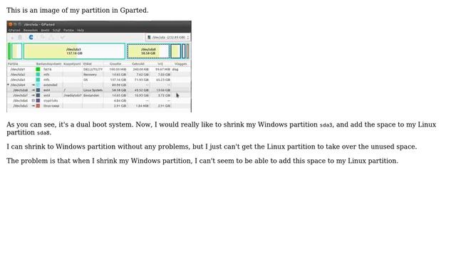Click the apply checkmark toolbar icon

[x=63, y=37]
